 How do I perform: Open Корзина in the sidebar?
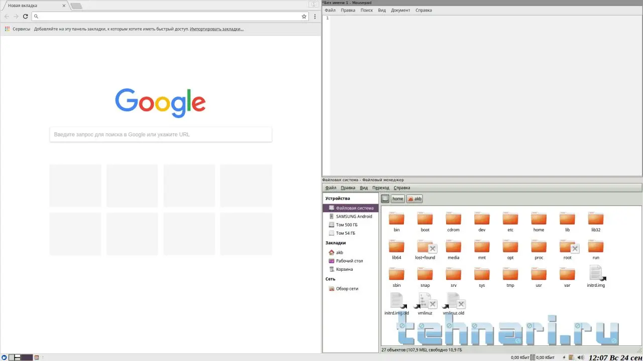[x=351, y=269]
